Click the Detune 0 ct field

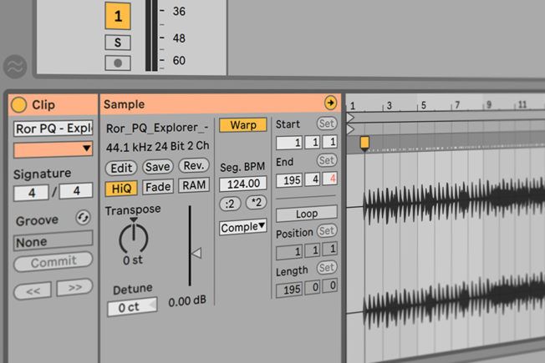132,307
